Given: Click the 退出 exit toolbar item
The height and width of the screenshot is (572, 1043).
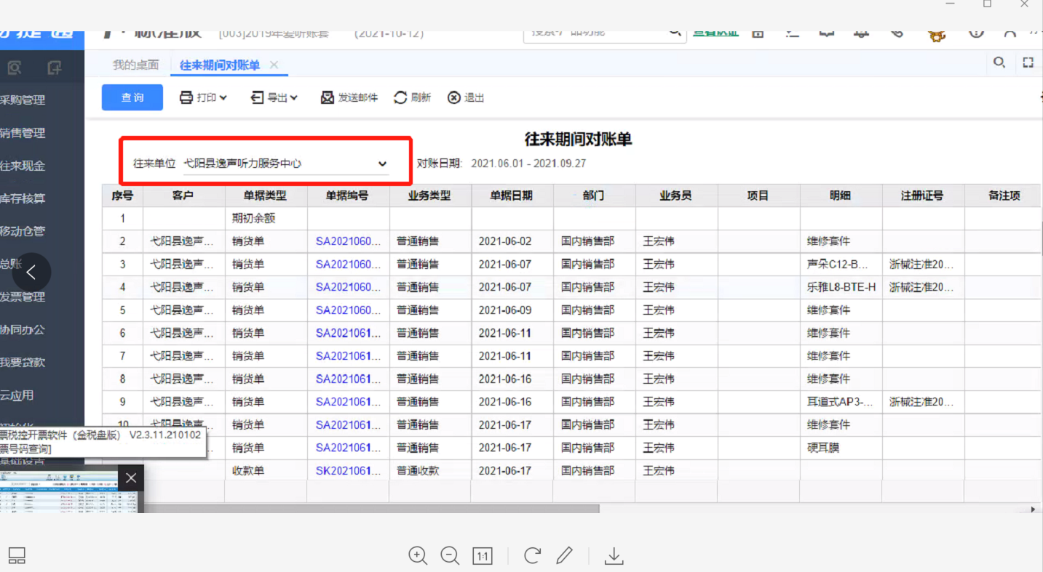Looking at the screenshot, I should click(466, 97).
